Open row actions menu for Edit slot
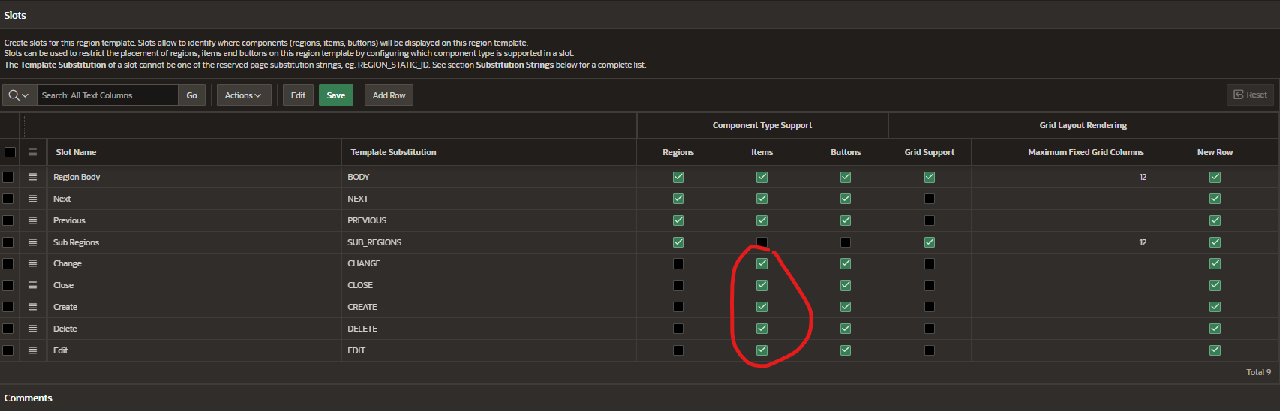 32,350
